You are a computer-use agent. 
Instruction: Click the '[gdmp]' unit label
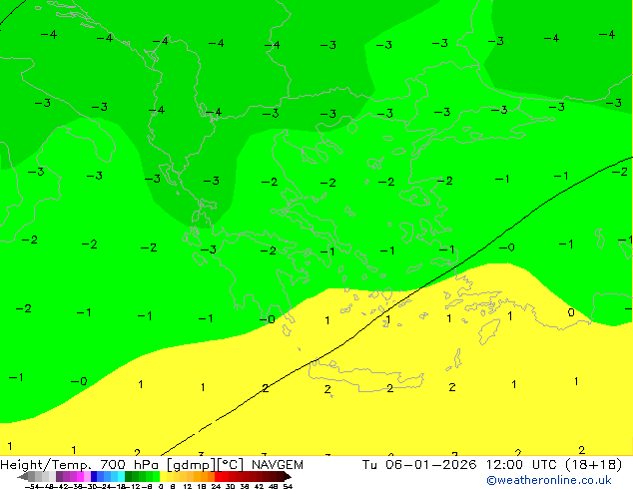(192, 465)
